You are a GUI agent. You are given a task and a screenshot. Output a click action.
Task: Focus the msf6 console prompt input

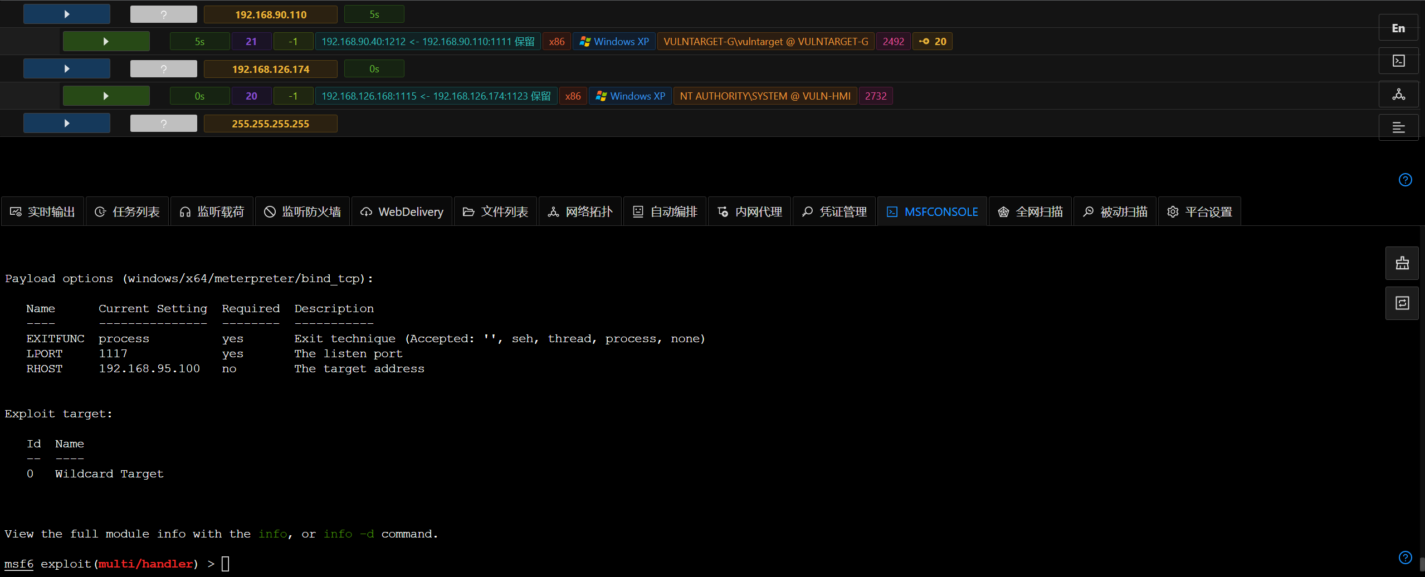[226, 564]
